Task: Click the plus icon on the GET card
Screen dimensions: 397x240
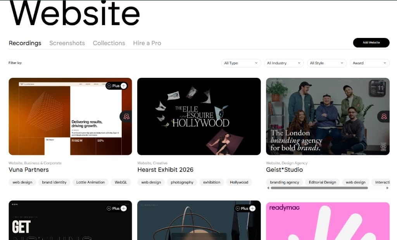Action: (x=124, y=208)
